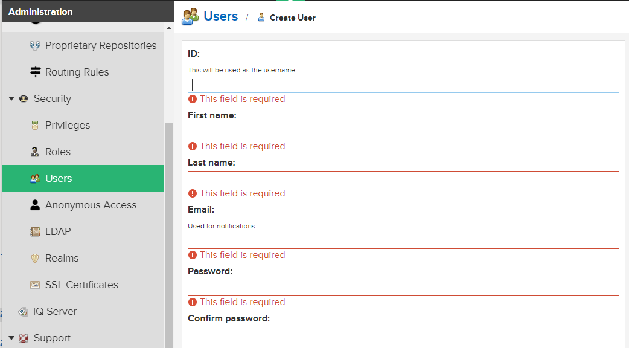Click the Users breadcrumb link
This screenshot has width=629, height=348.
220,16
